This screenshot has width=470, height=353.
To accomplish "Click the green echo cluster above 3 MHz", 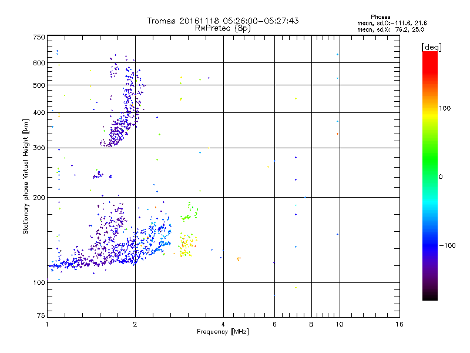I will click(189, 212).
